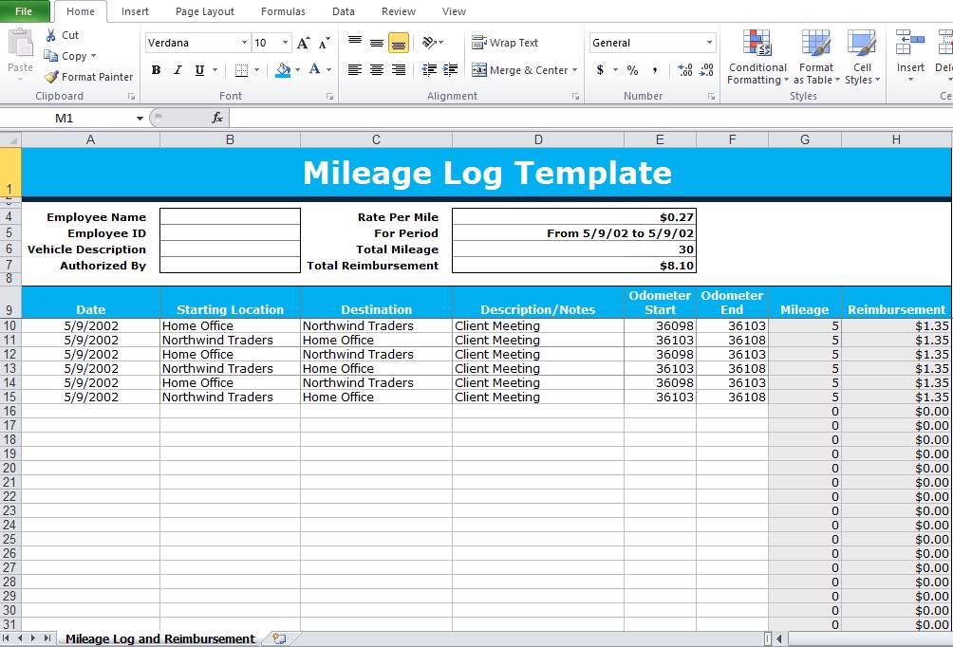Screen dimensions: 953x647
Task: Switch to the View tab
Action: (454, 11)
